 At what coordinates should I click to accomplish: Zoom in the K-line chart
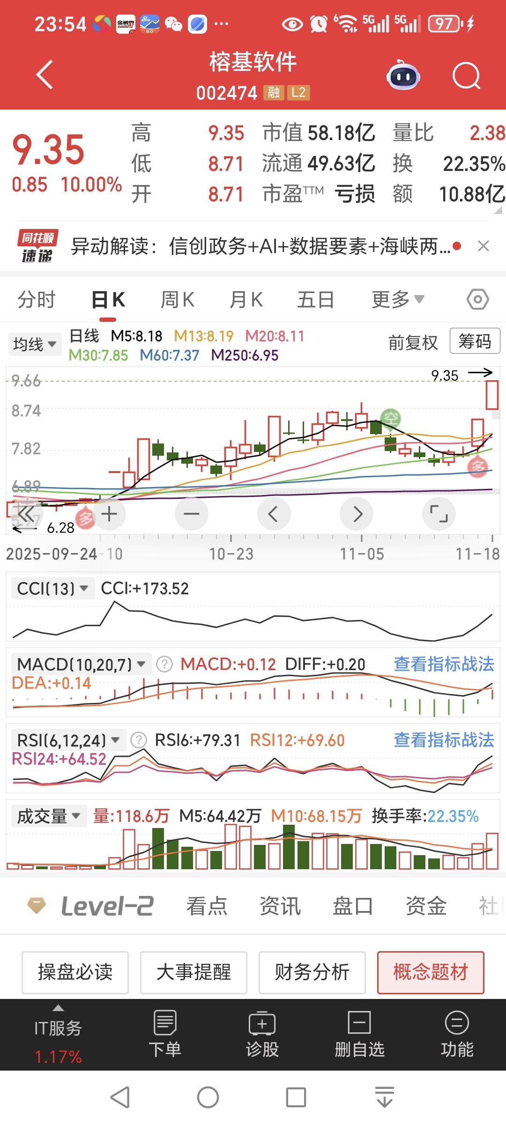(x=109, y=514)
